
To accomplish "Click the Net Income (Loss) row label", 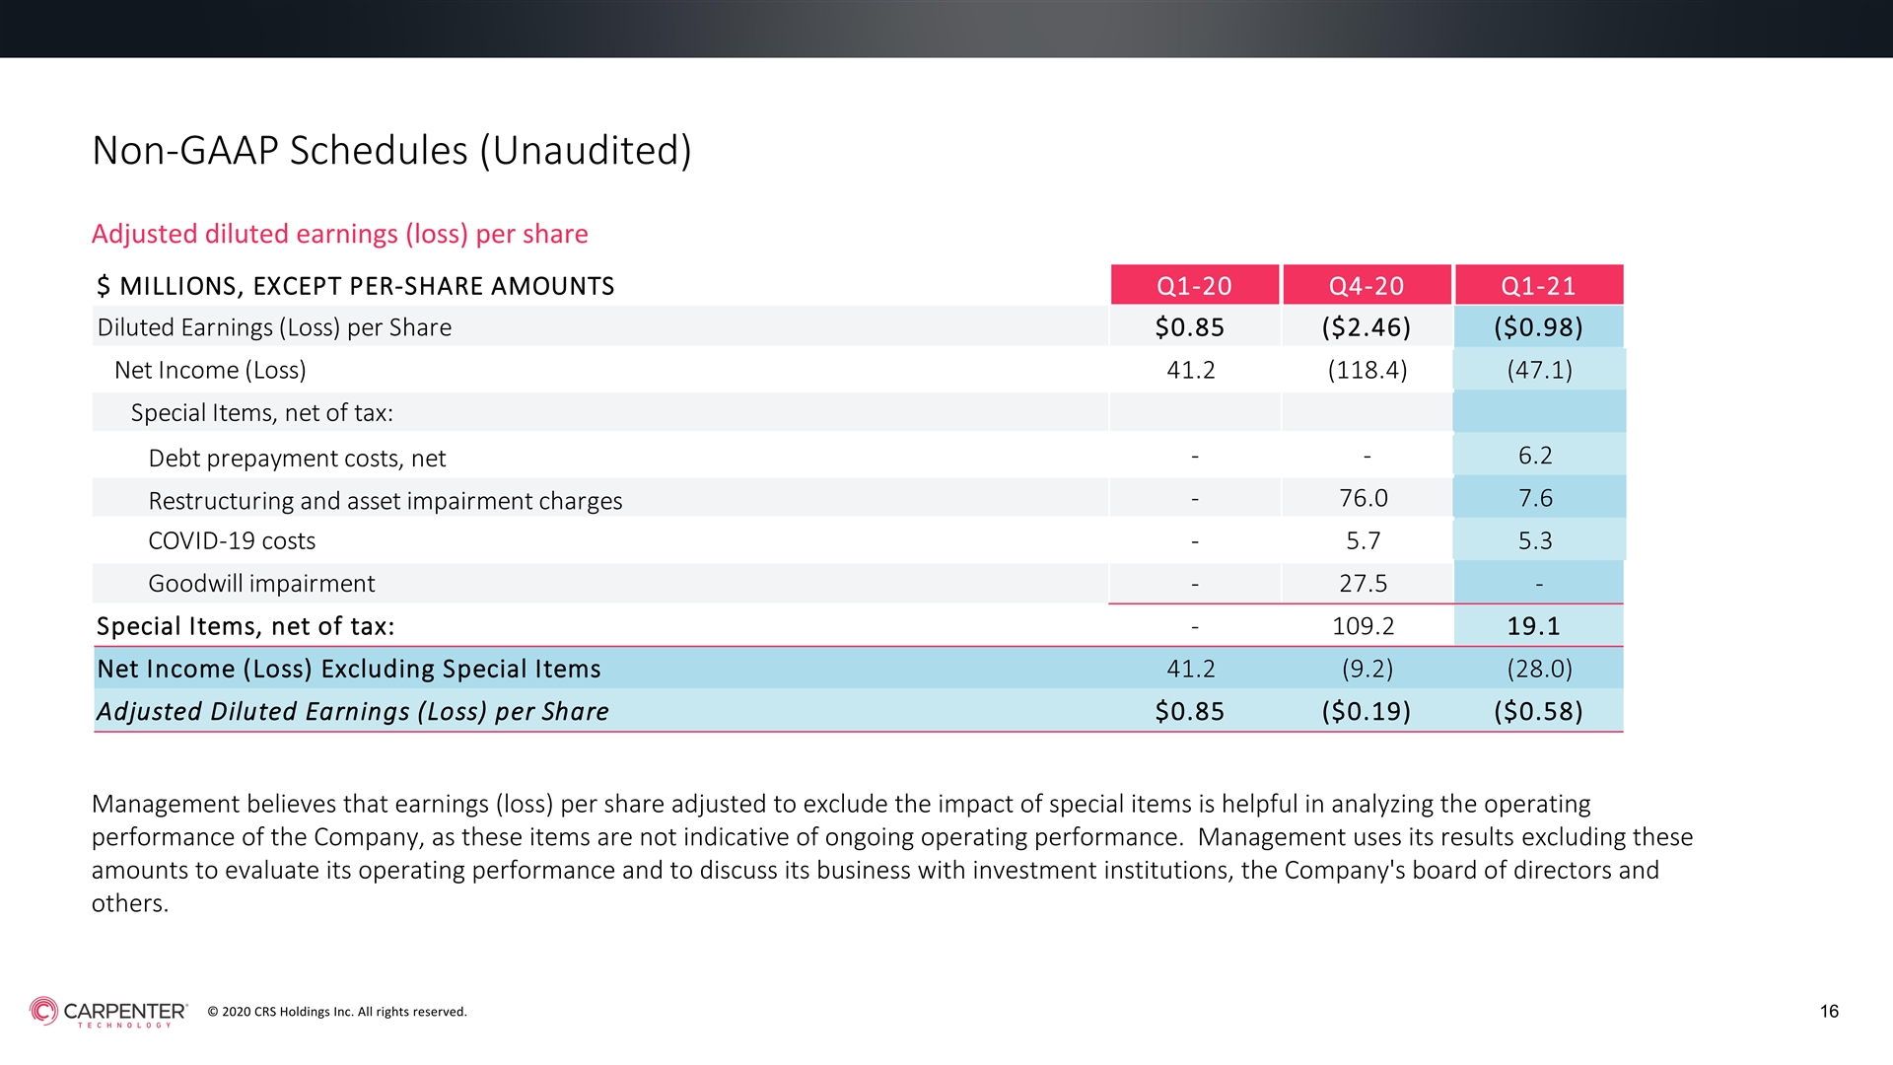I will 210,370.
